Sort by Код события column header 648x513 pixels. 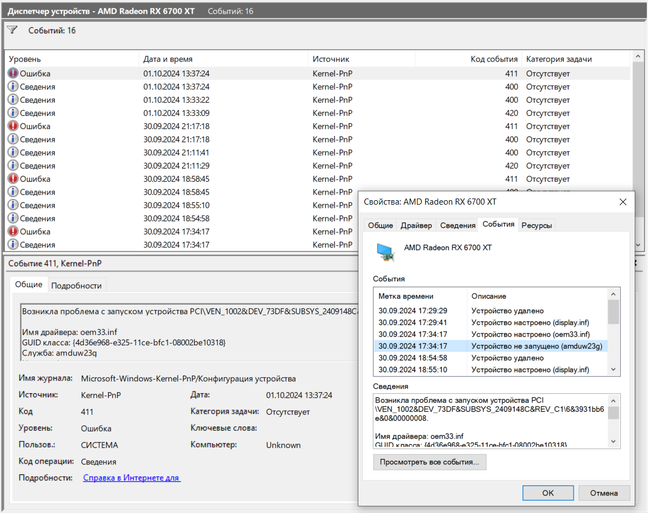(468, 59)
